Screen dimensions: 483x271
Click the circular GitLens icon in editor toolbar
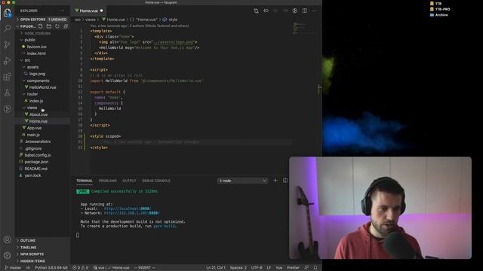295,11
